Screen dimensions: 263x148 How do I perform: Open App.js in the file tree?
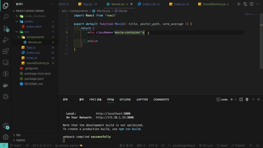click(31, 48)
